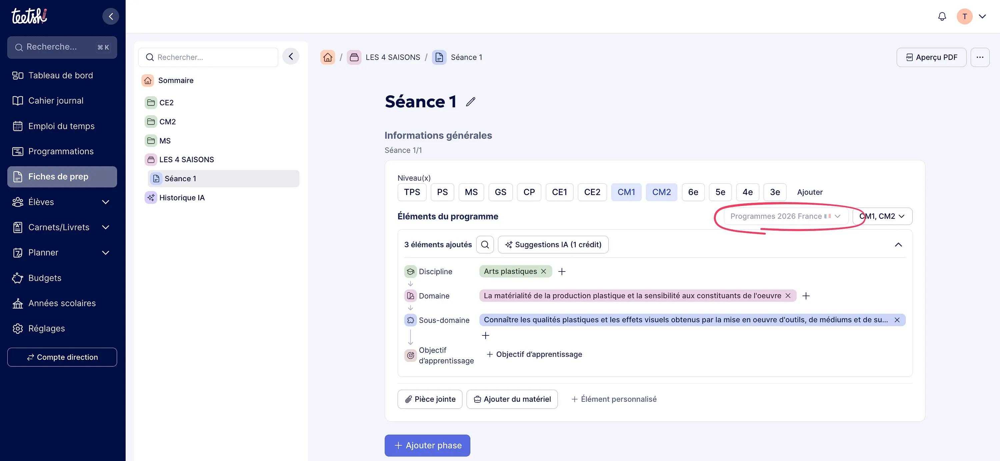
Task: Toggle the CE2 level chip
Action: pyautogui.click(x=592, y=193)
